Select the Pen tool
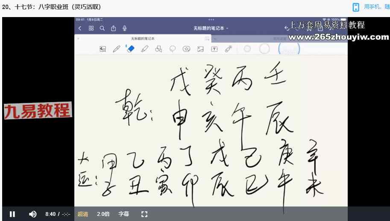Viewport: 390px width, 221px height. (x=116, y=49)
